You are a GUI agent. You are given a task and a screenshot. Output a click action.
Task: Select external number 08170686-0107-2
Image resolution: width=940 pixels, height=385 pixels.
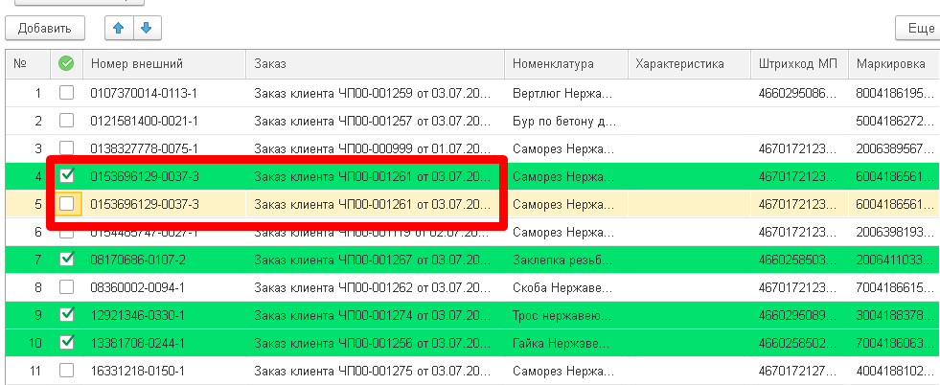pyautogui.click(x=138, y=260)
